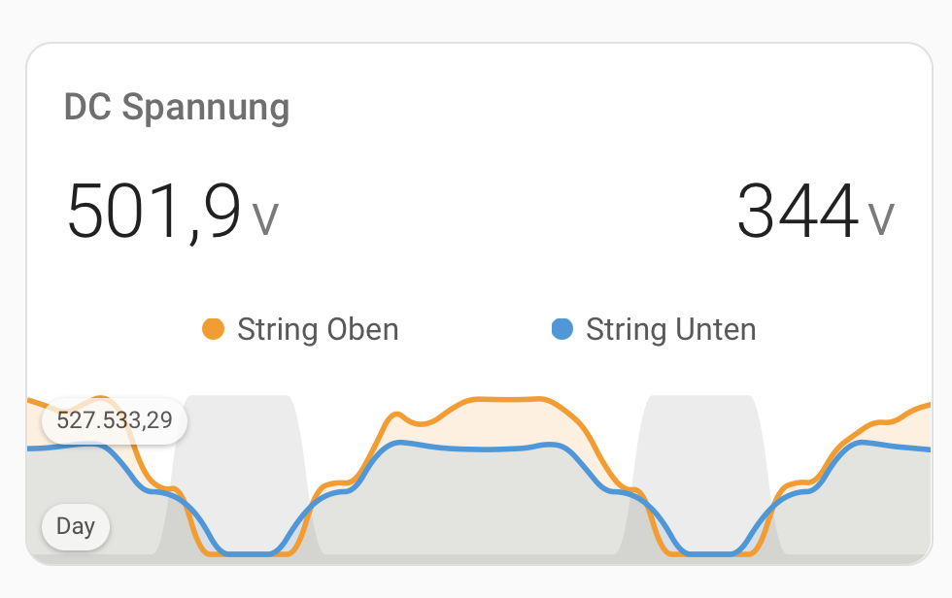Open the DC Spannung card title

pos(177,107)
